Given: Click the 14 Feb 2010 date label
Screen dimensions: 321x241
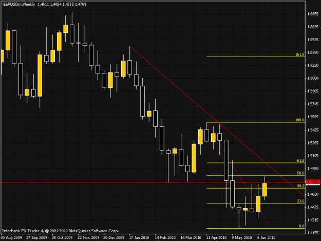Looking at the screenshot, I should coord(165,238).
